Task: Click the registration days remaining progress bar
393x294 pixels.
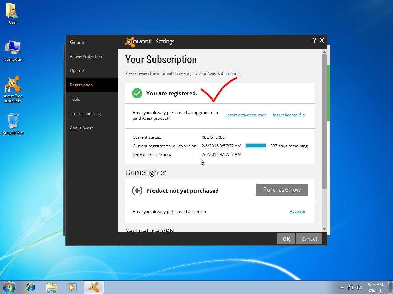Action: [256, 146]
